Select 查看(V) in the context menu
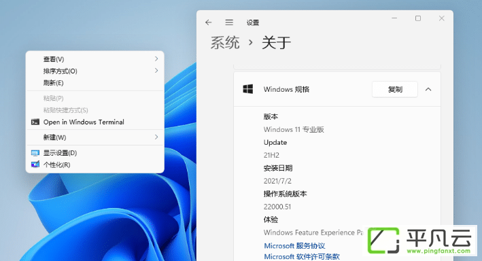This screenshot has height=261, width=482. tap(95, 59)
